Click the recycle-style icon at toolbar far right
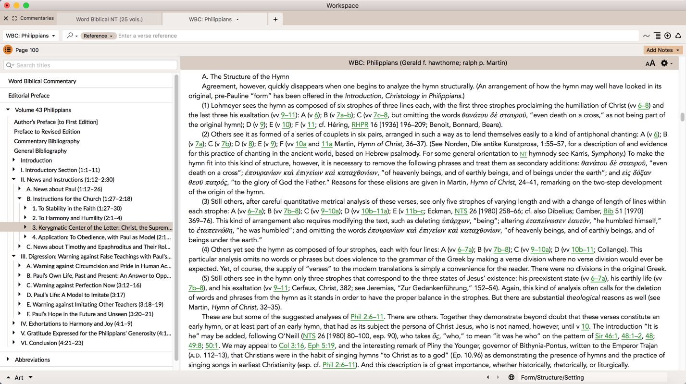This screenshot has height=384, width=686. 678,36
